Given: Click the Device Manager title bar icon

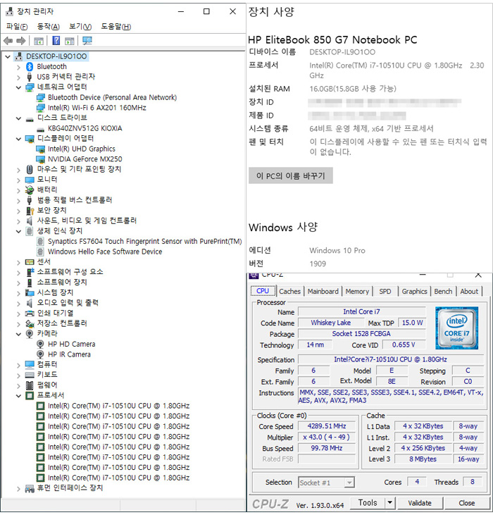Looking at the screenshot, I should click(10, 11).
